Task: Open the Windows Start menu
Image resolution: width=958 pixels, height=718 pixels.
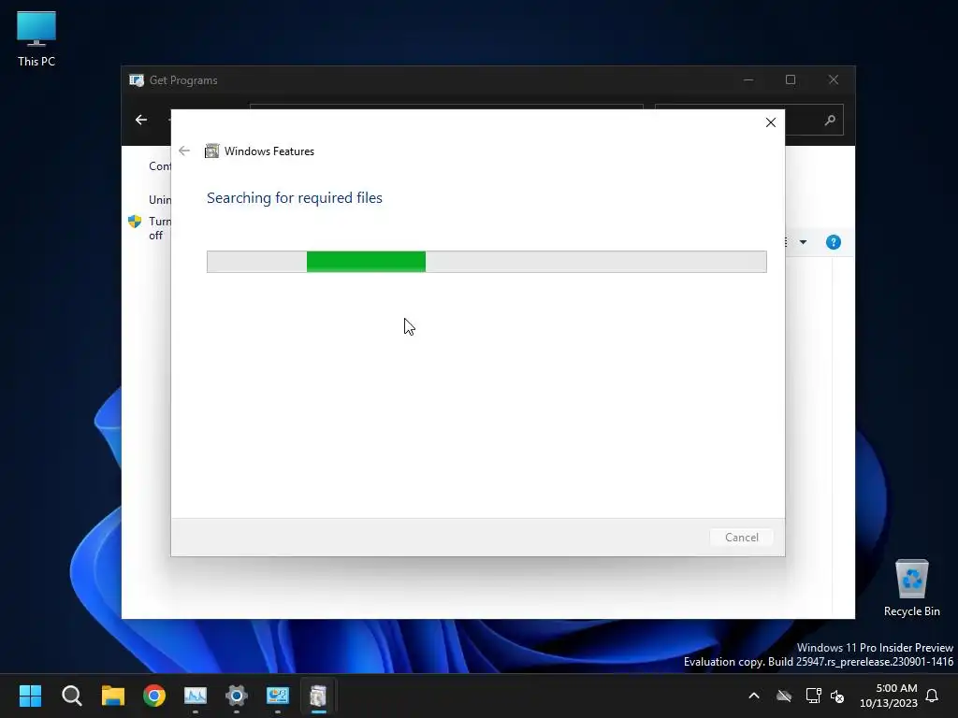Action: pos(30,696)
